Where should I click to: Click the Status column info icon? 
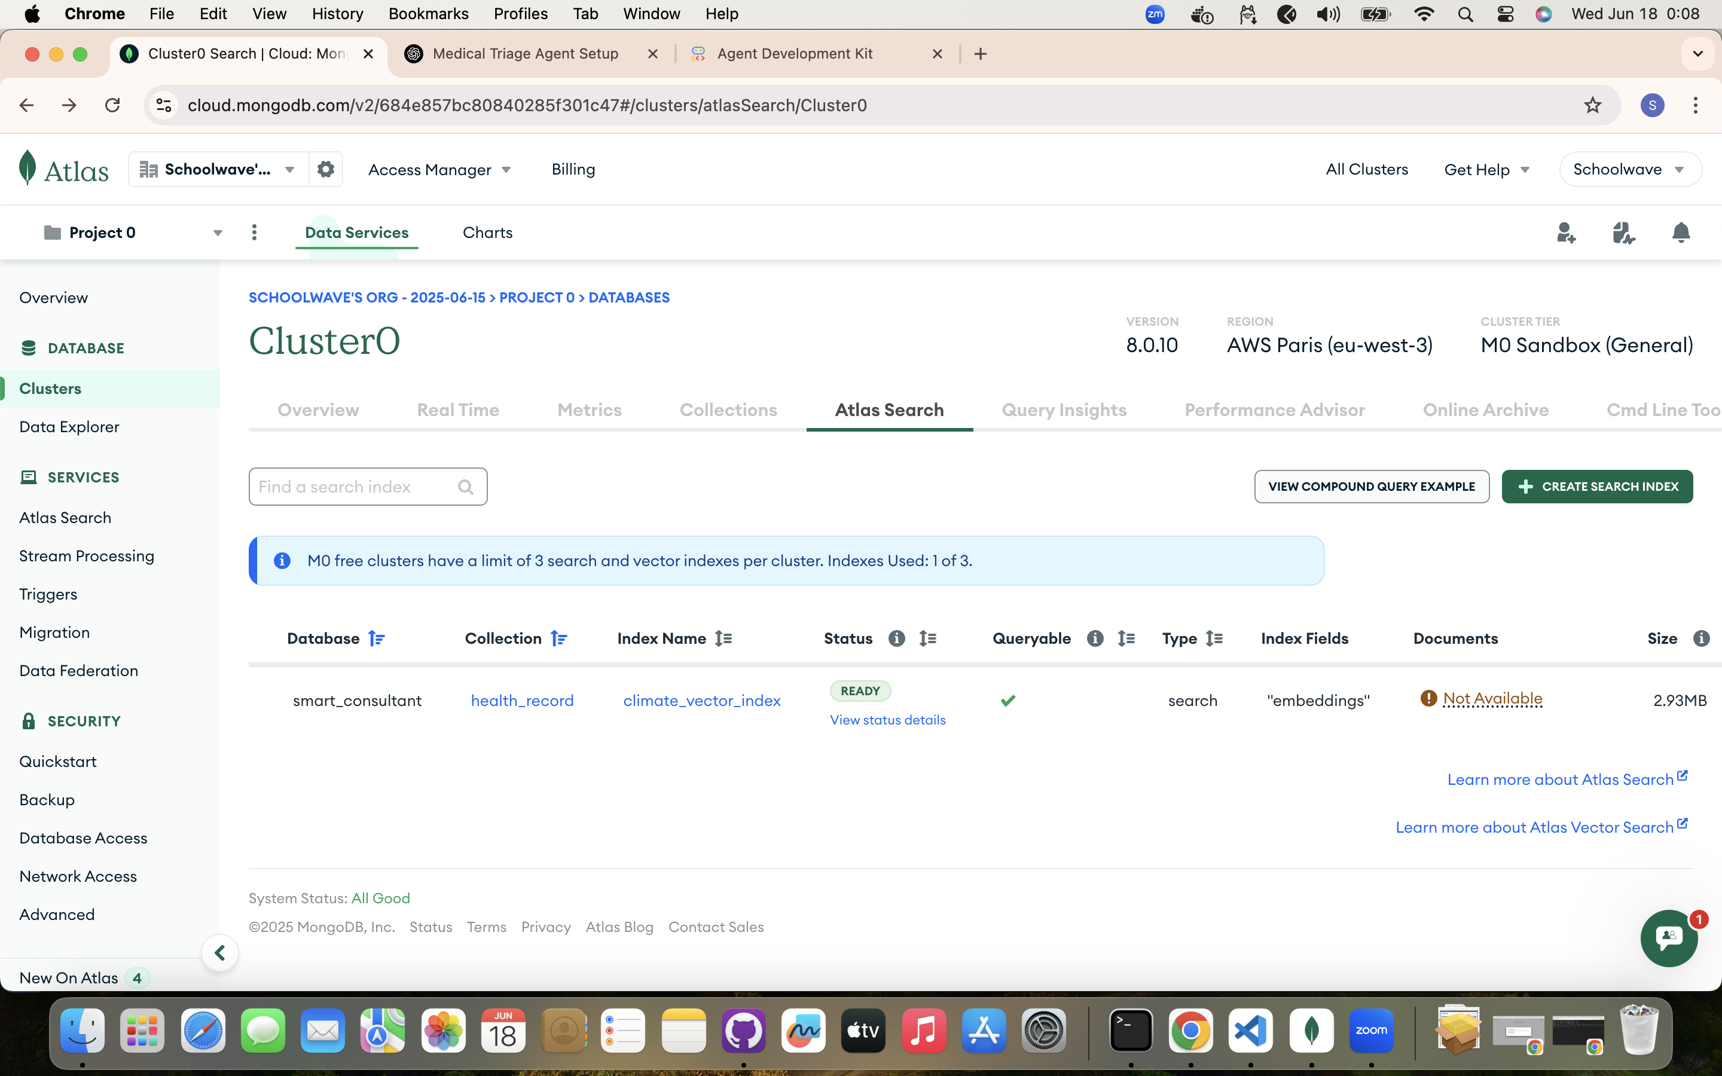pos(897,638)
